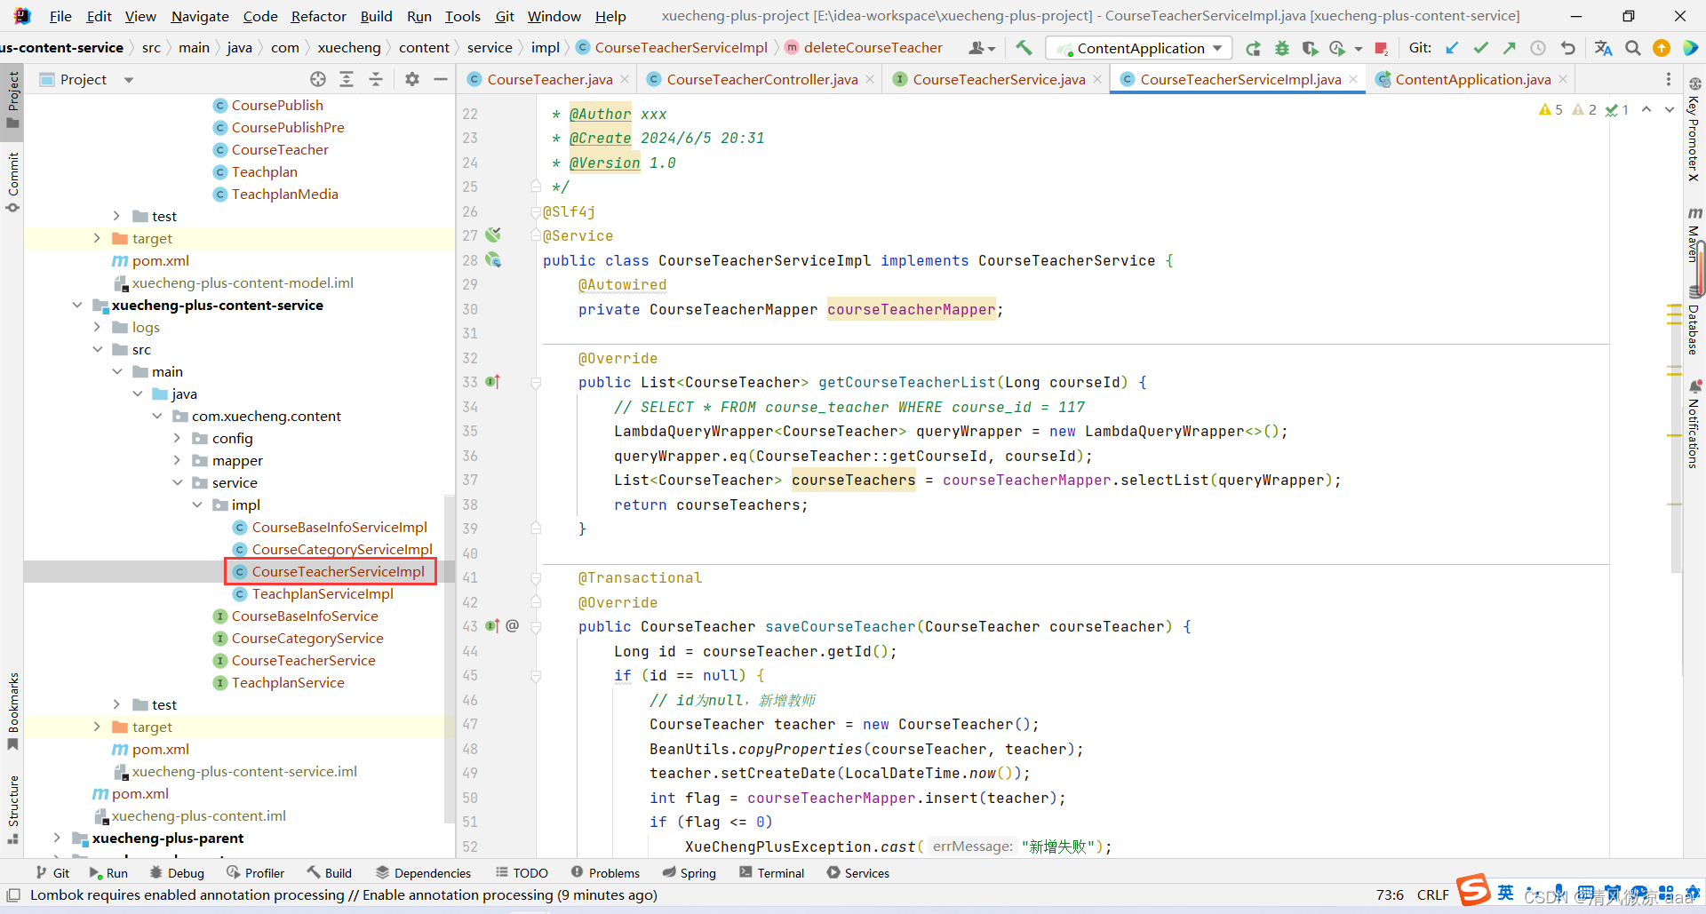
Task: Run ContentApplication with the rerun icon
Action: (1253, 48)
